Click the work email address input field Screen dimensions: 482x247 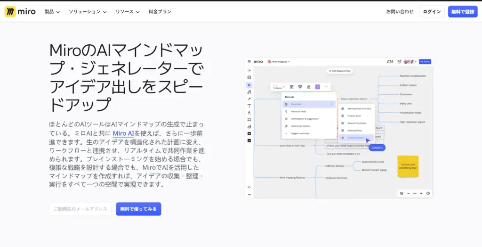point(80,209)
